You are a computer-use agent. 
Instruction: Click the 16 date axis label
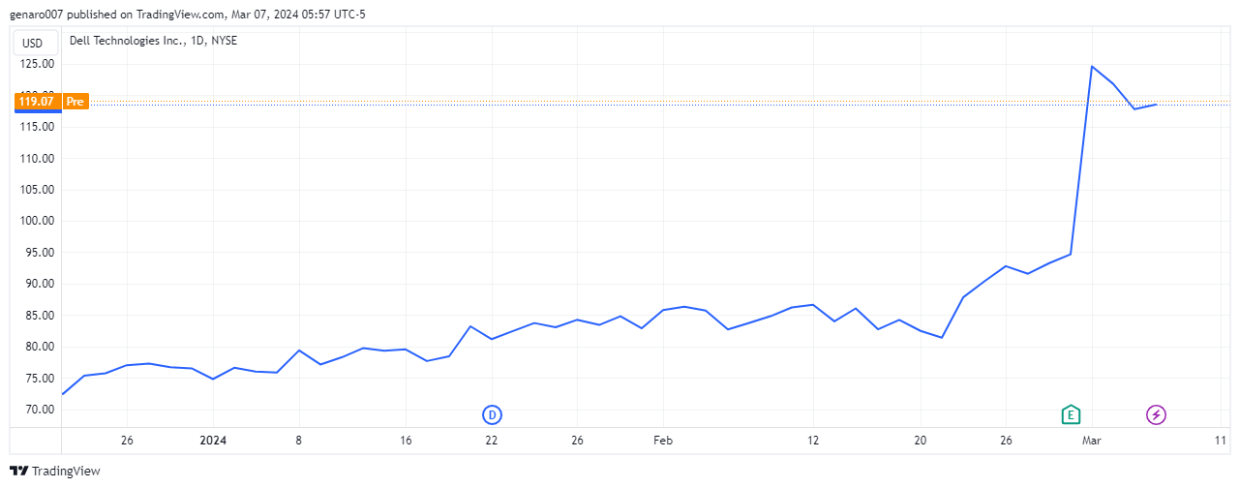(x=406, y=440)
